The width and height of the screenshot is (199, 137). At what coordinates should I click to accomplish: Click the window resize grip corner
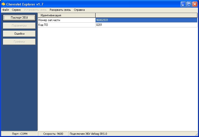[197, 134]
